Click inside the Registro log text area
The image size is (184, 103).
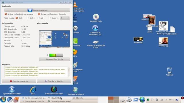pyautogui.click(x=36, y=72)
